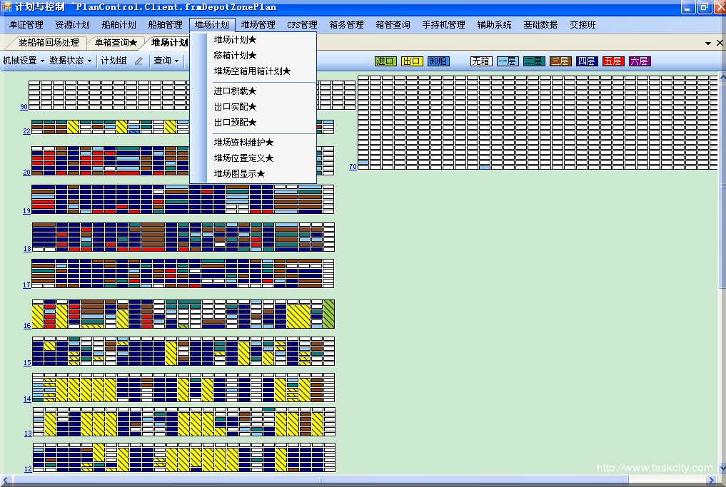The height and width of the screenshot is (487, 726).
Task: Click the 计划组 toolbar button
Action: click(x=114, y=61)
